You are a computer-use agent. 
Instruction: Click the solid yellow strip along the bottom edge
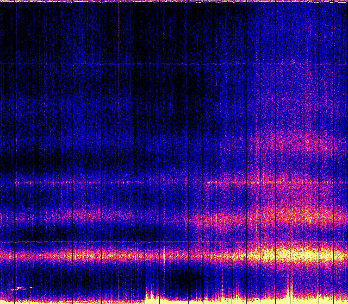point(245,300)
